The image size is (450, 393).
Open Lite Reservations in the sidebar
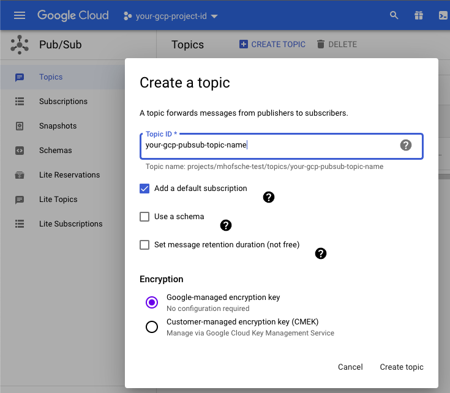[x=69, y=174]
